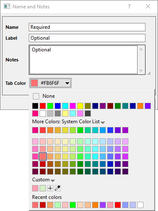Choose the lime green swatch in system color row
Image resolution: width=158 pixels, height=211 pixels.
tap(73, 130)
